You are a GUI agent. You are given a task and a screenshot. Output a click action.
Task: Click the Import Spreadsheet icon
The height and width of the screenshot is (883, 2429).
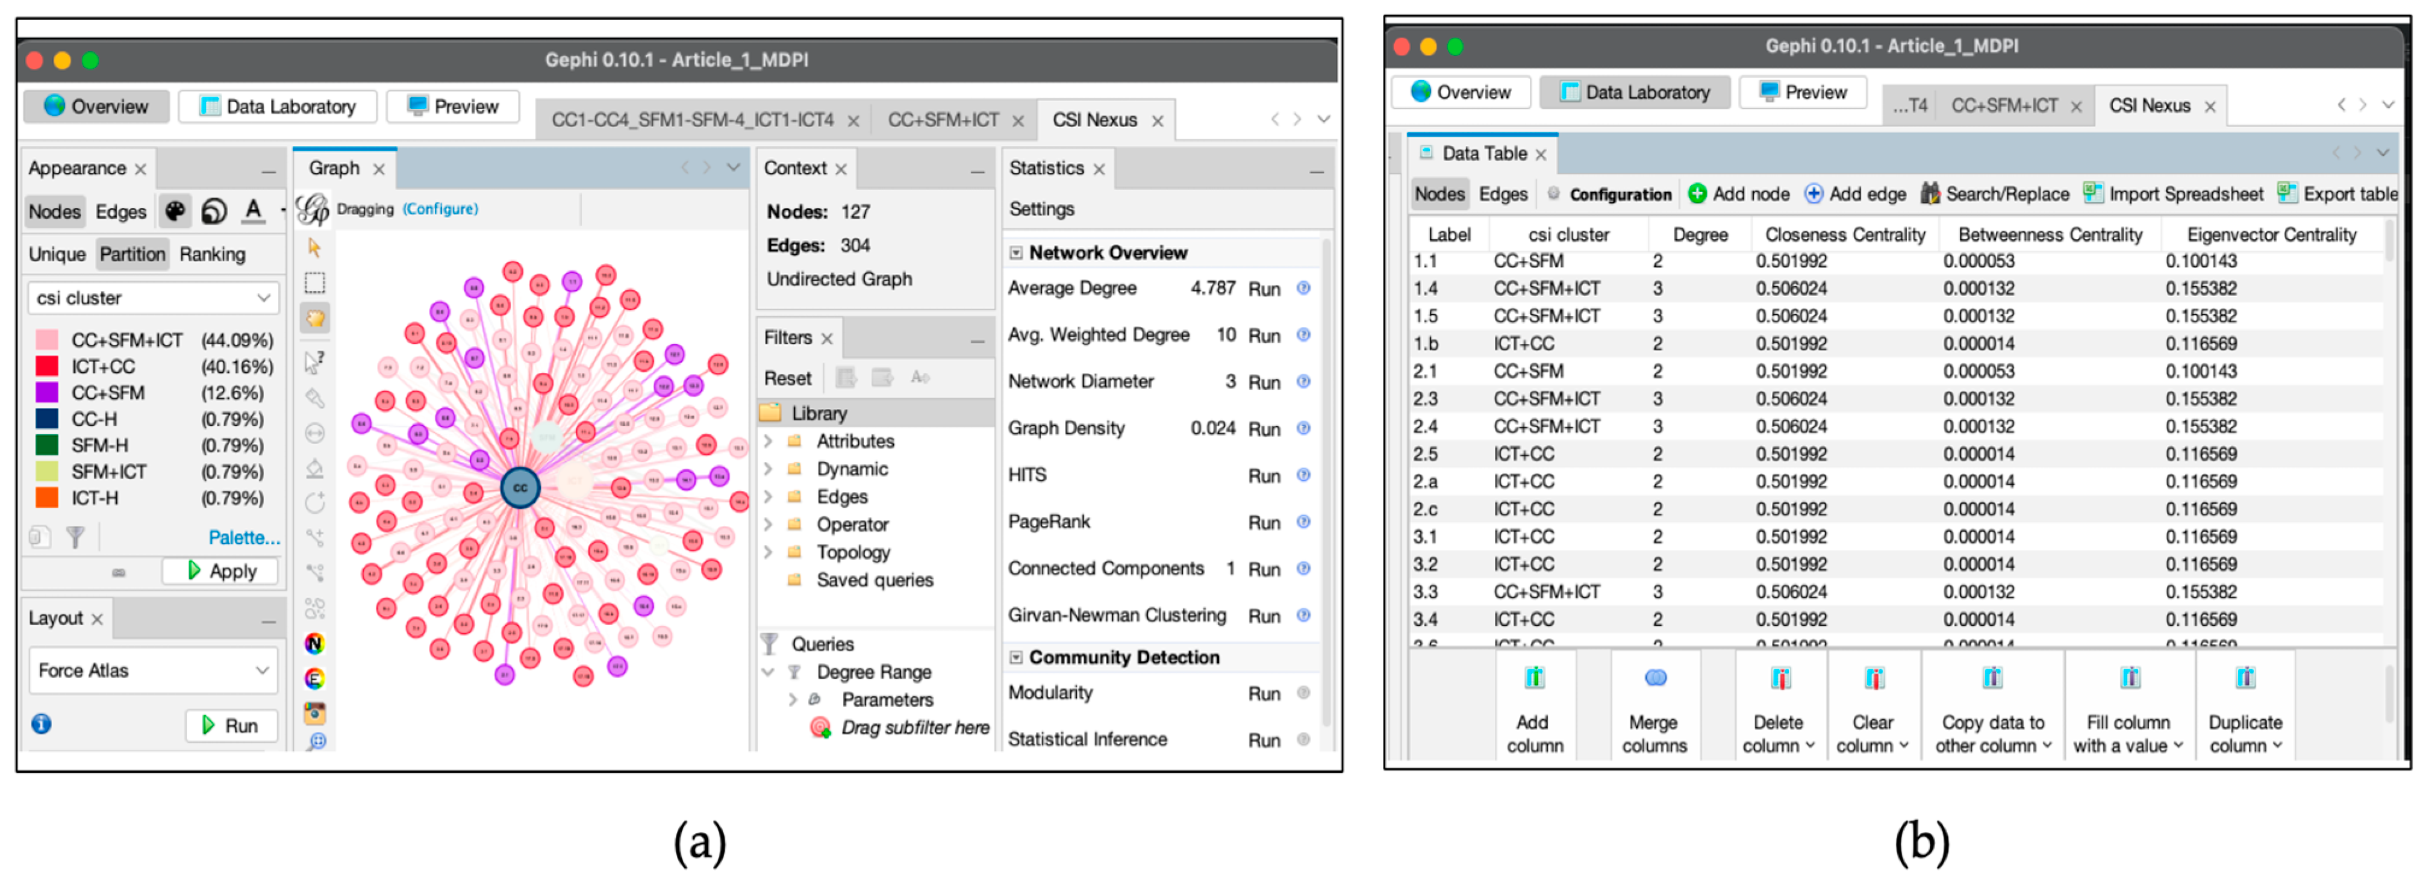2092,195
